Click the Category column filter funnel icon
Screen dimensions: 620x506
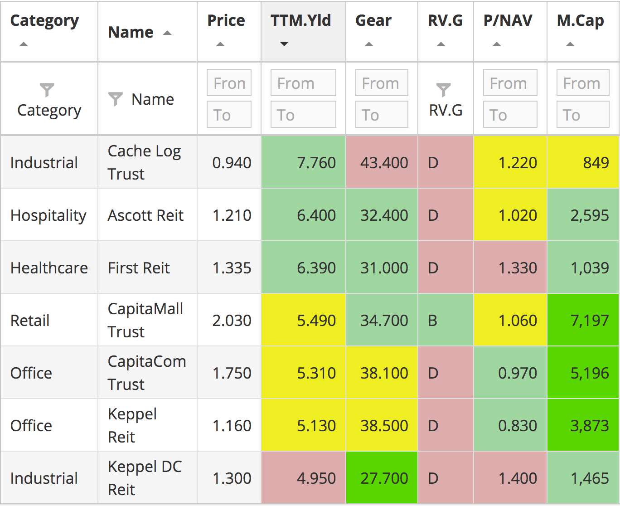pos(47,90)
